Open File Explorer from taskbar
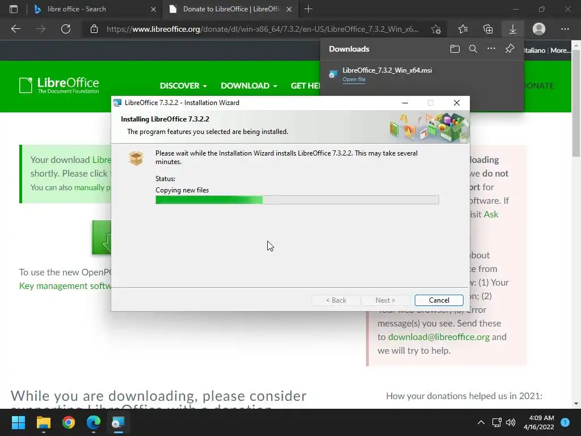Image resolution: width=581 pixels, height=436 pixels. (43, 422)
